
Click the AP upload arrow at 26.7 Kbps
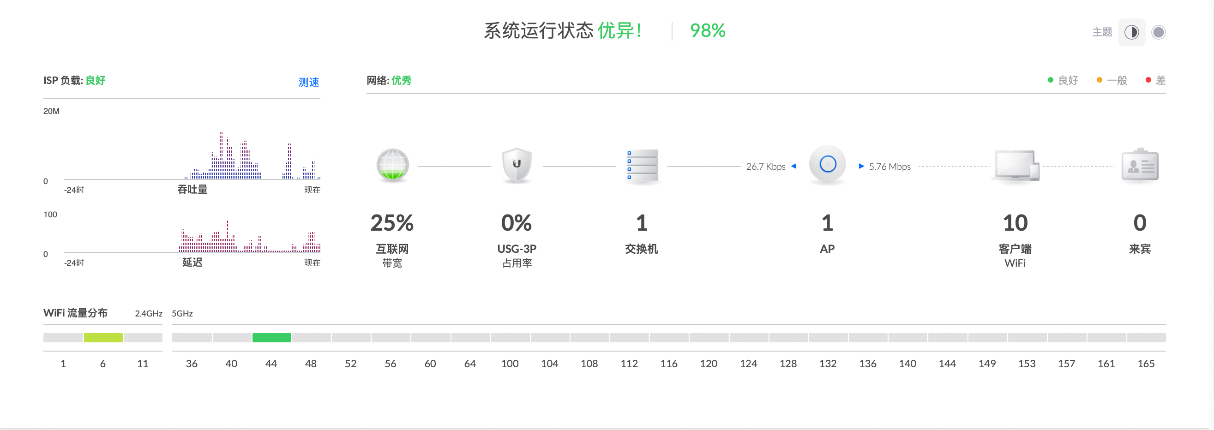793,166
